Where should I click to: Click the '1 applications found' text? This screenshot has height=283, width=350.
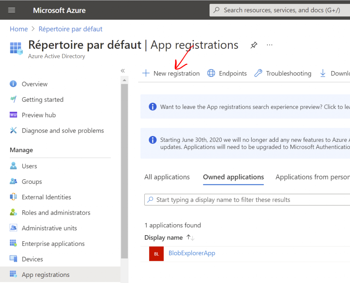pyautogui.click(x=173, y=225)
